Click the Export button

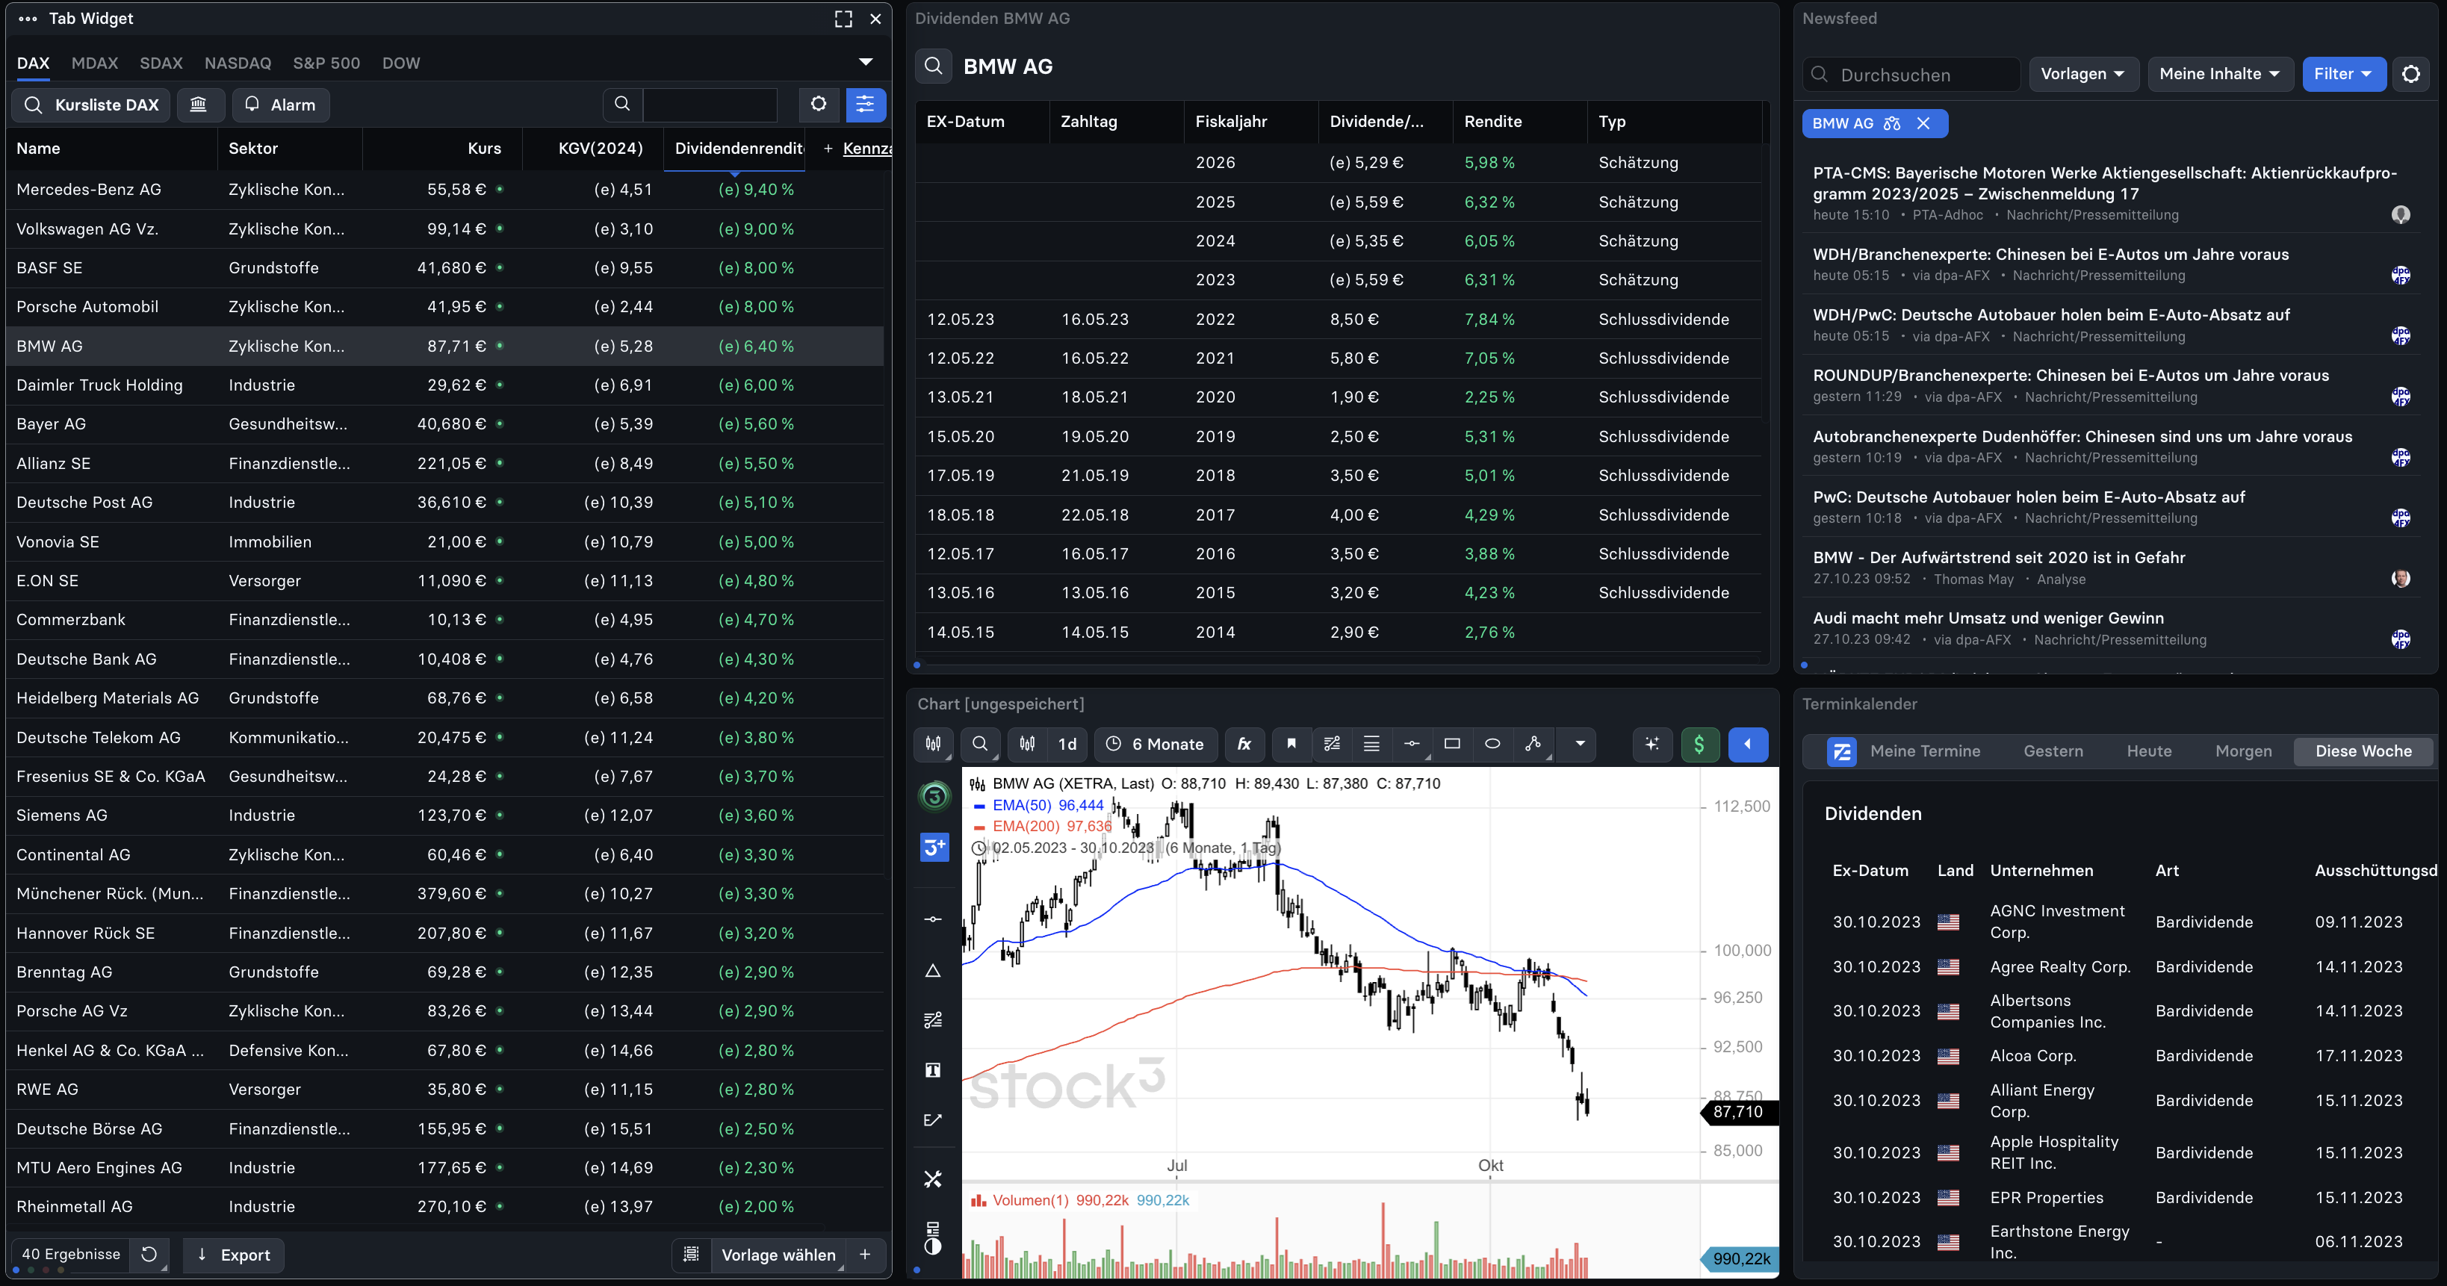point(234,1254)
